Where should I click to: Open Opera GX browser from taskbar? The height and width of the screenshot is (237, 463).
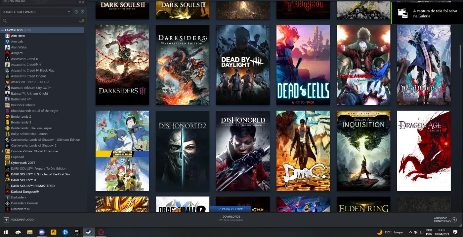pos(101,232)
